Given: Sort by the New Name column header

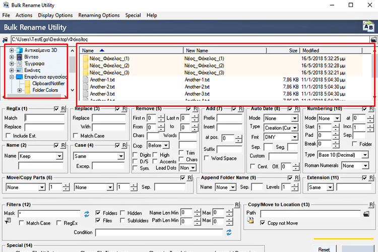Looking at the screenshot, I should [225, 50].
